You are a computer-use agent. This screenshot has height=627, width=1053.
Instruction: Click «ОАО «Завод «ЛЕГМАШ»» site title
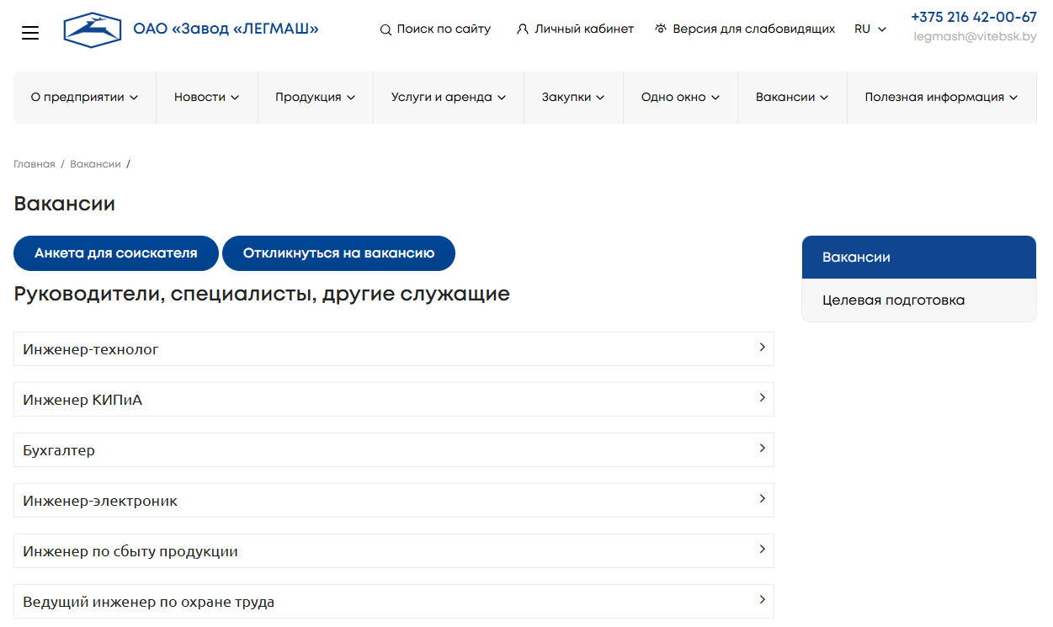coord(226,29)
